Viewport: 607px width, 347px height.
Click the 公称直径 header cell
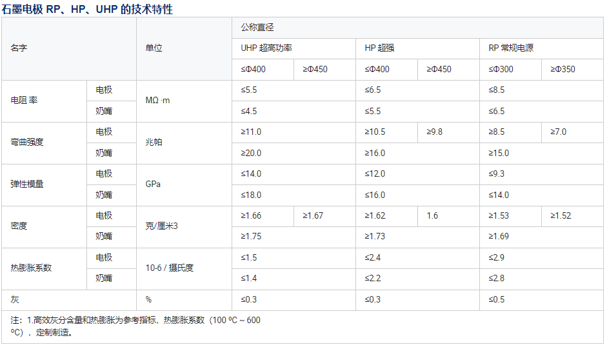[257, 27]
